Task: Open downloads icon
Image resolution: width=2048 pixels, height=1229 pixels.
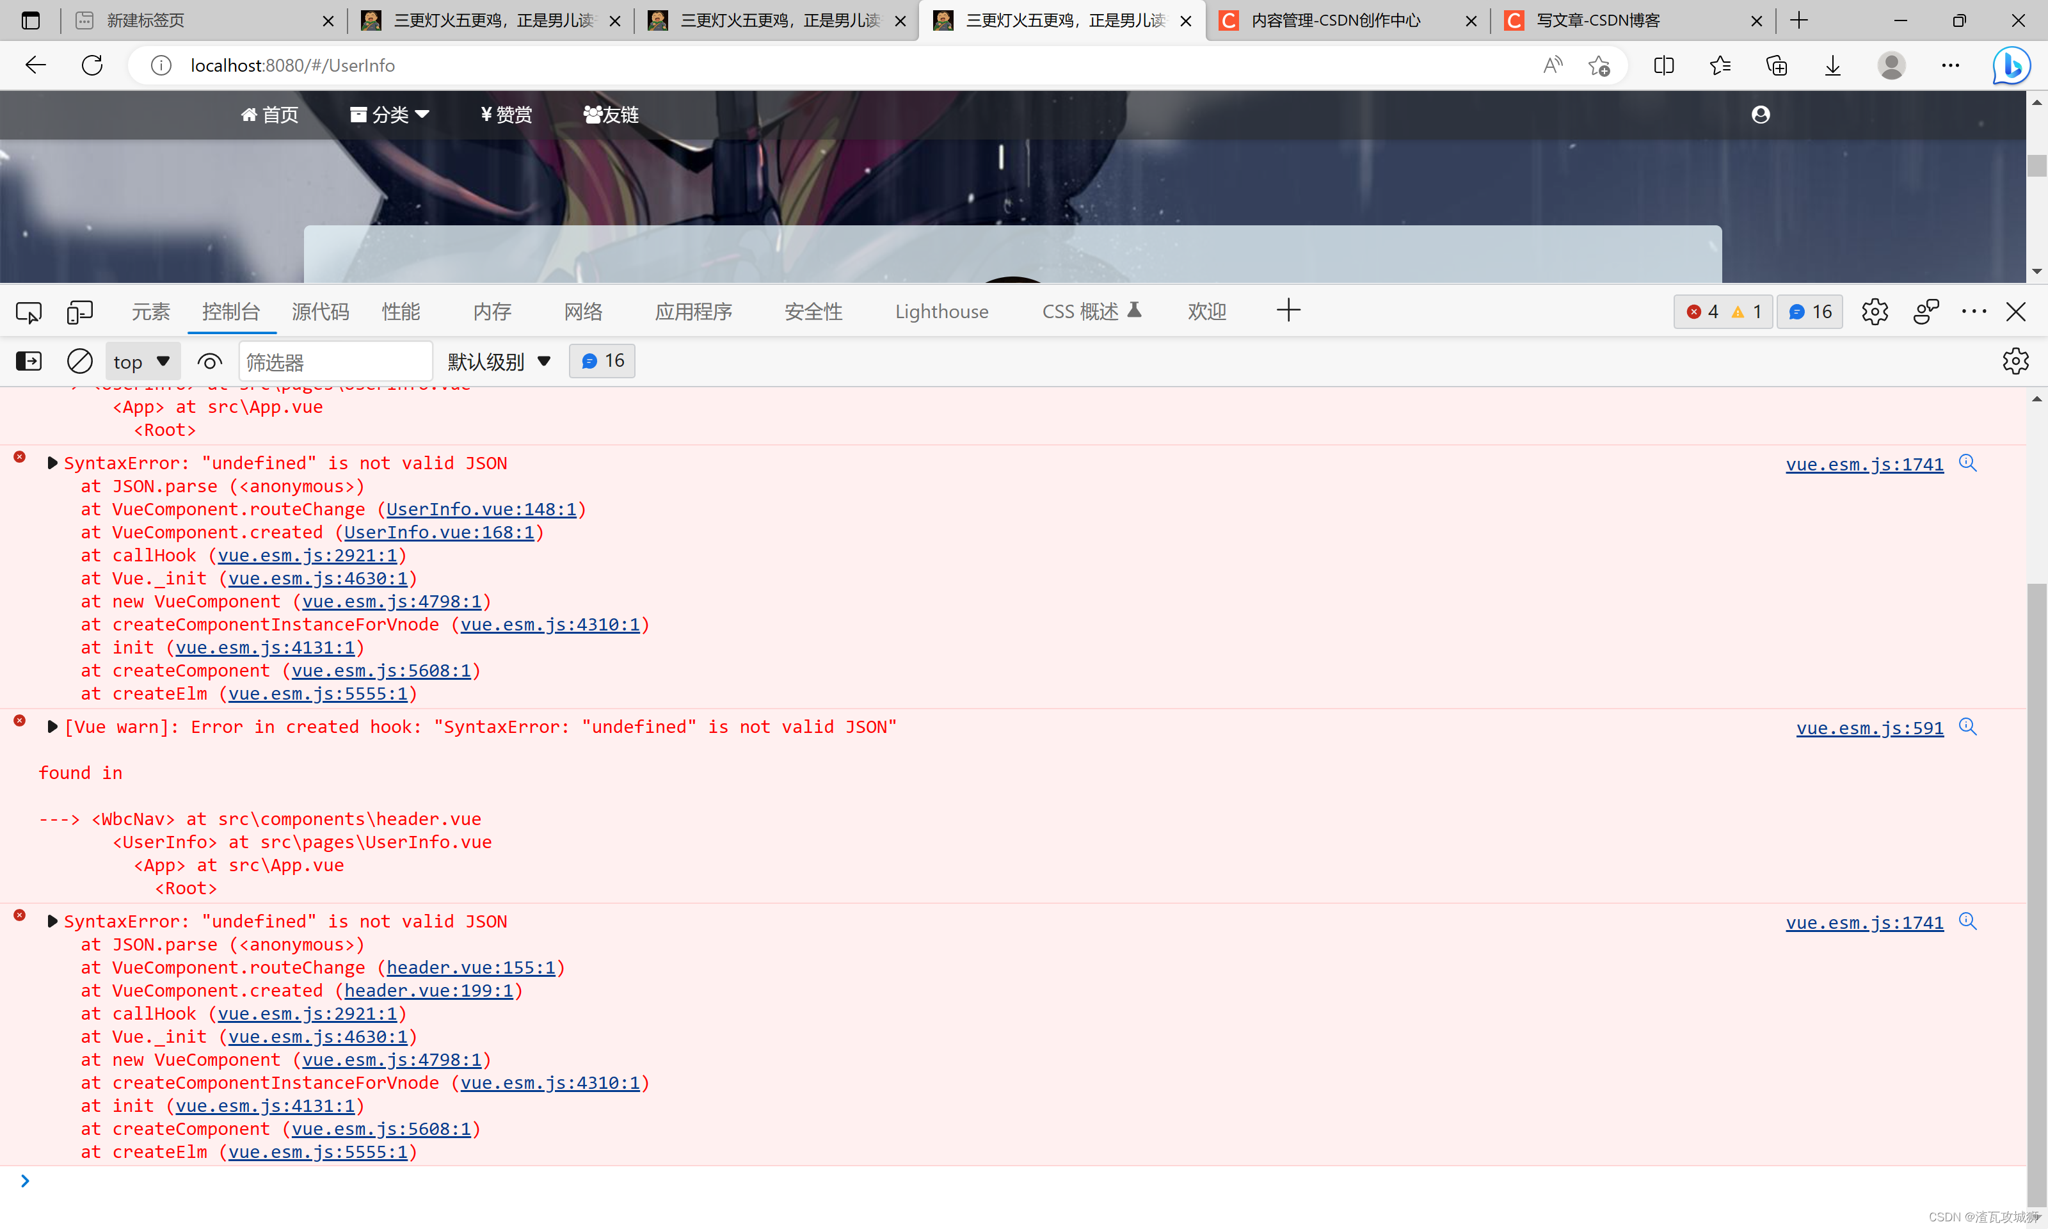Action: click(1833, 65)
